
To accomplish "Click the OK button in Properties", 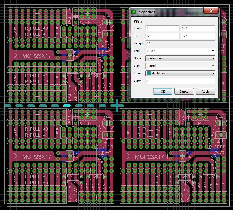I will [x=163, y=92].
